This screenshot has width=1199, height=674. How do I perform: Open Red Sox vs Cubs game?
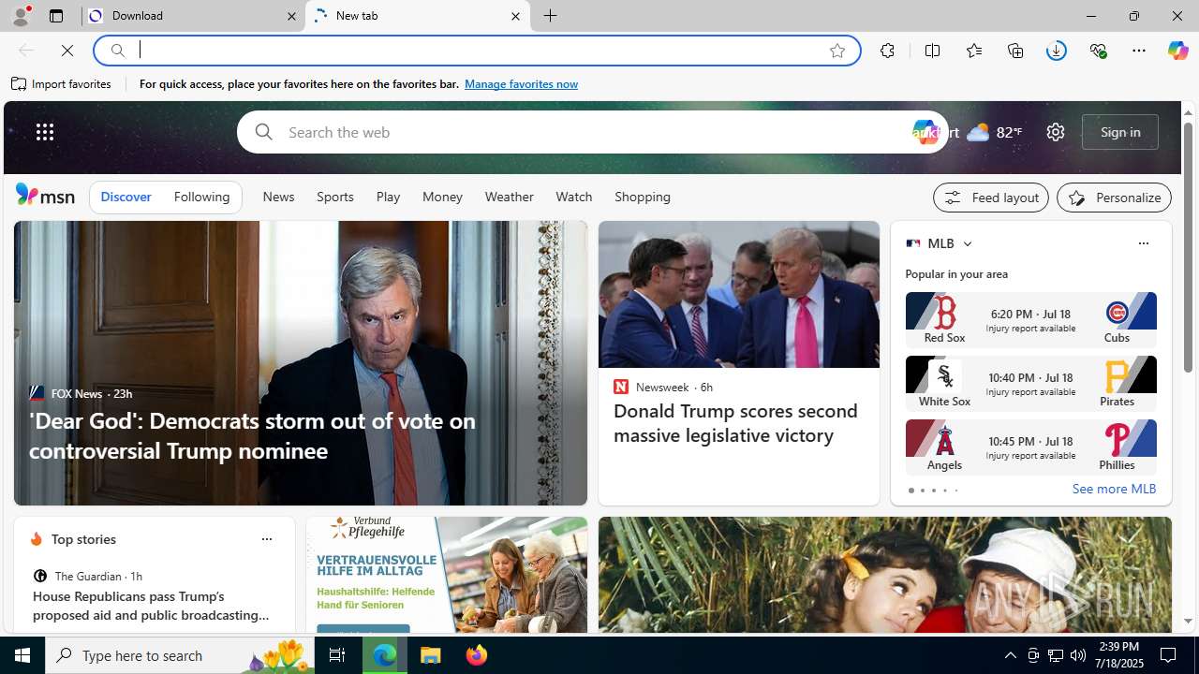[1030, 319]
